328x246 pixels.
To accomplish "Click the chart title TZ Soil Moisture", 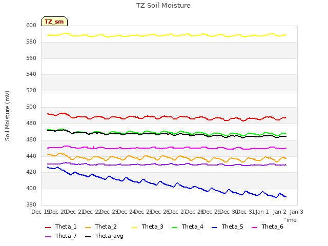I will (x=163, y=6).
